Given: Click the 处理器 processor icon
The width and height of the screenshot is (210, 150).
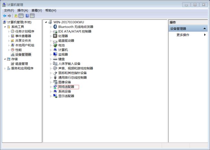Looking at the screenshot, I should click(x=55, y=36).
